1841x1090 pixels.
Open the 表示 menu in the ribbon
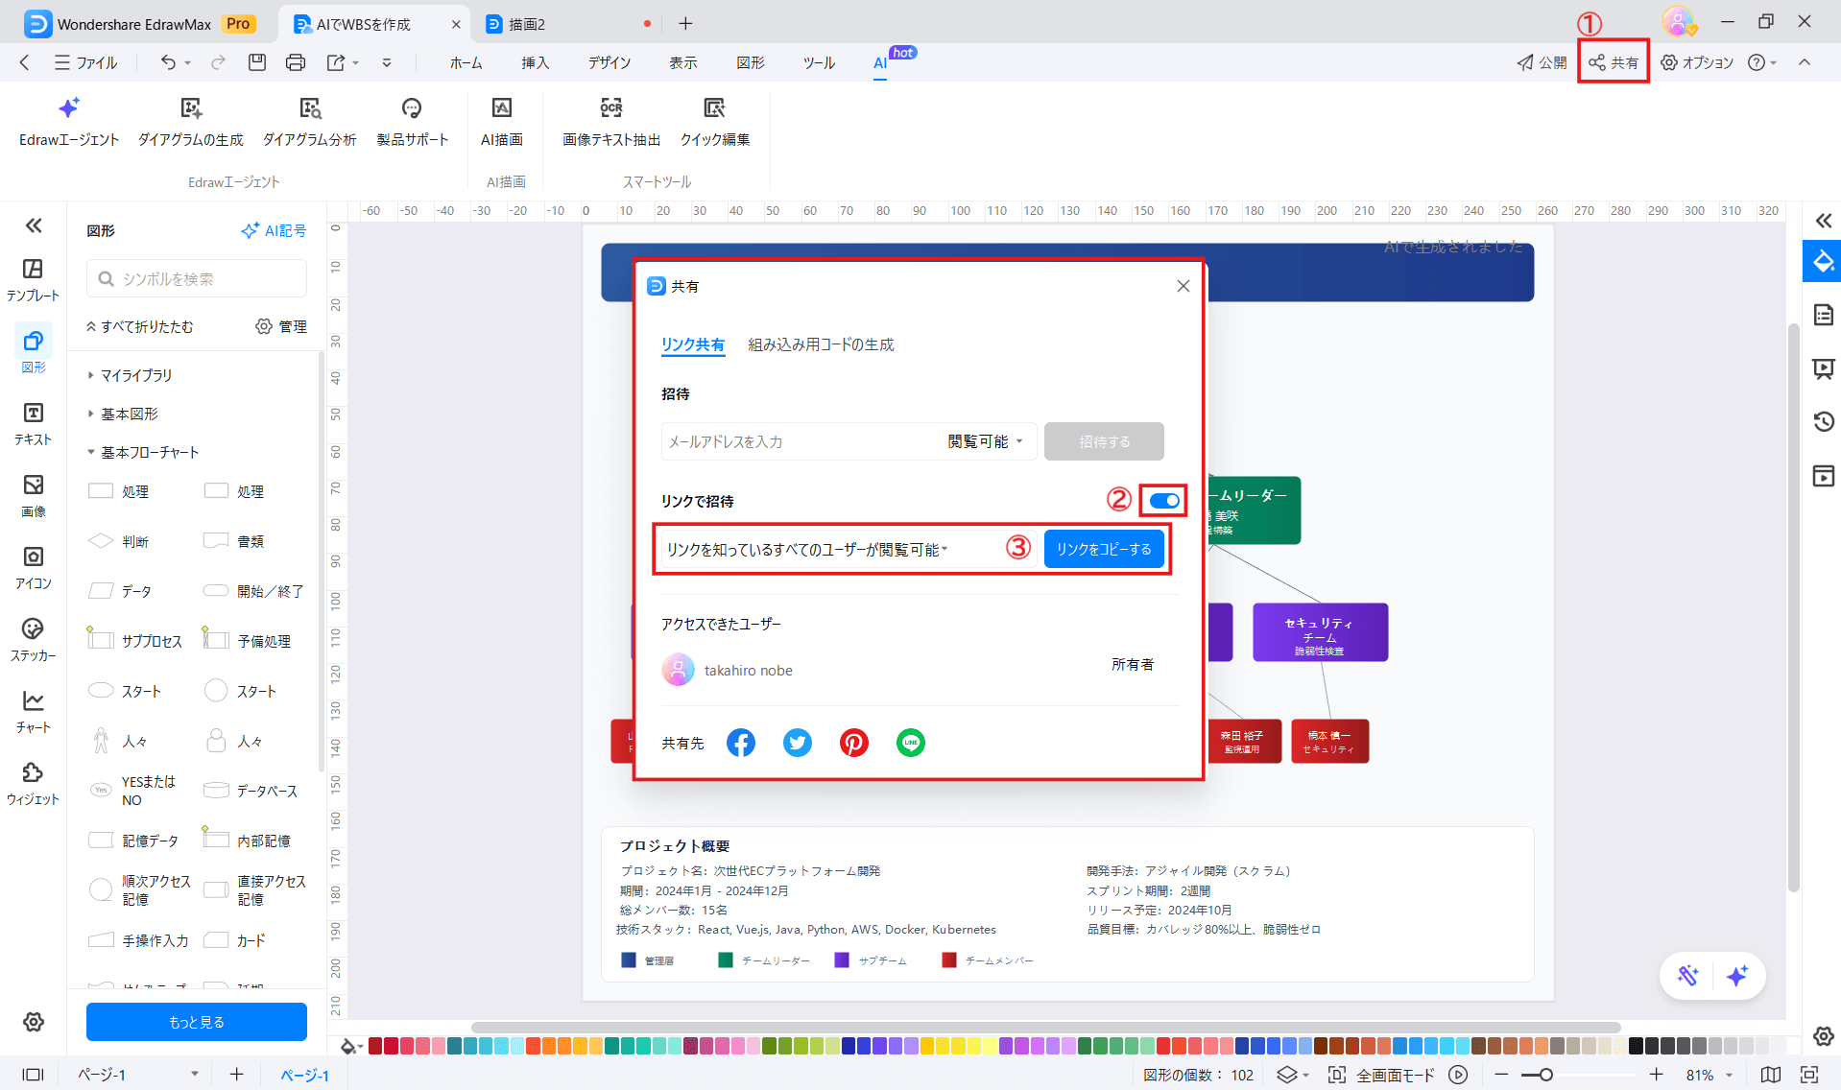click(682, 62)
